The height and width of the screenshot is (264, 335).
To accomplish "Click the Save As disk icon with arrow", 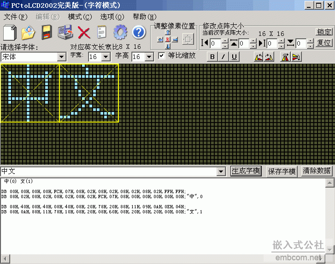I will pyautogui.click(x=65, y=32).
